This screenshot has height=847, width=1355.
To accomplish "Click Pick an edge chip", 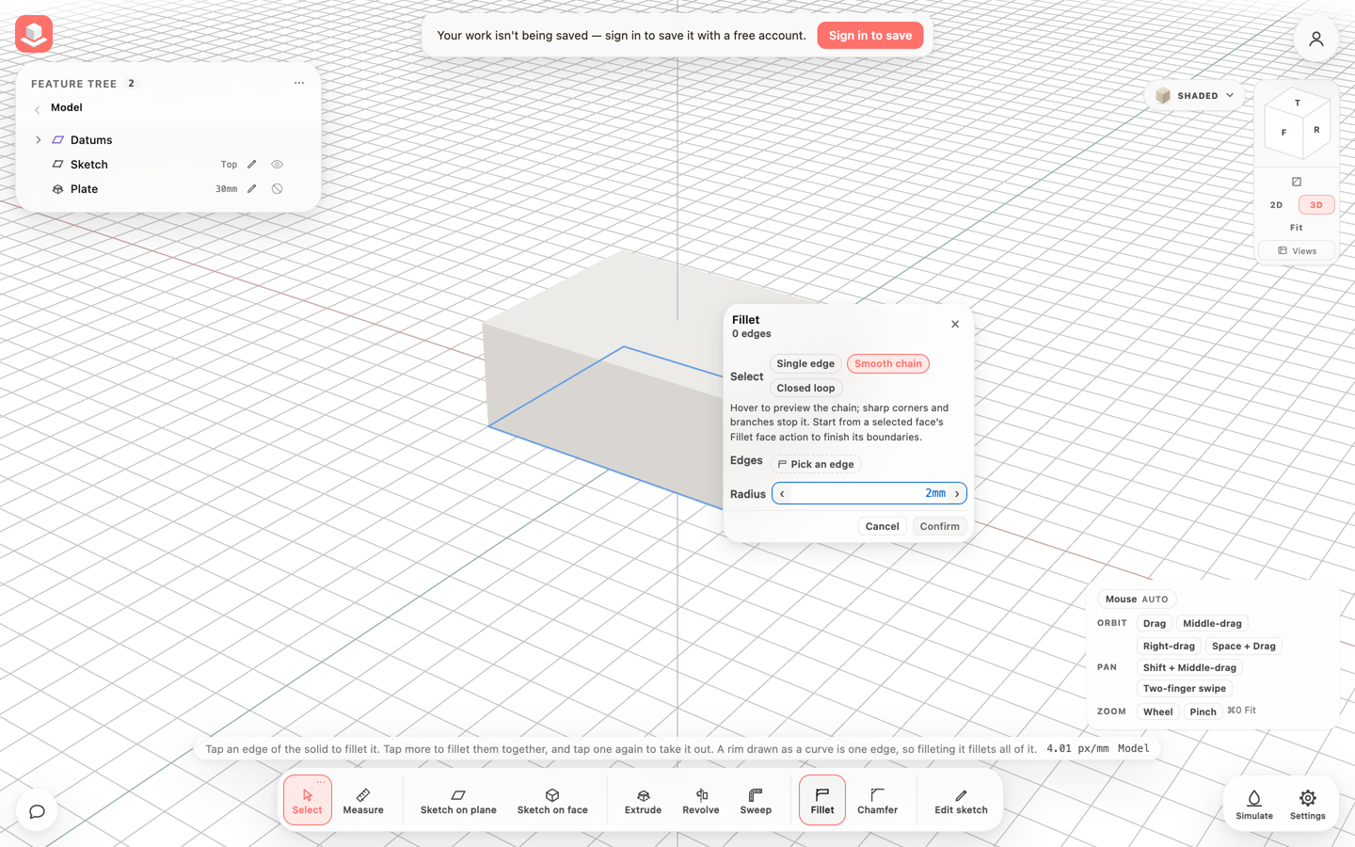I will point(816,464).
